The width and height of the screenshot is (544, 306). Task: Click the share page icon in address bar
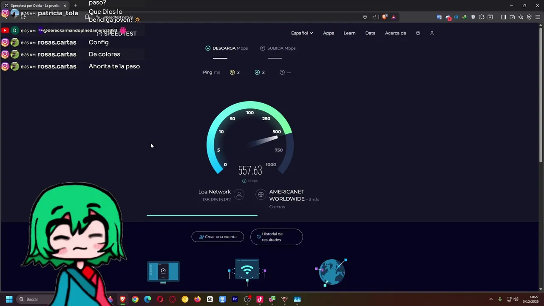pos(374,17)
